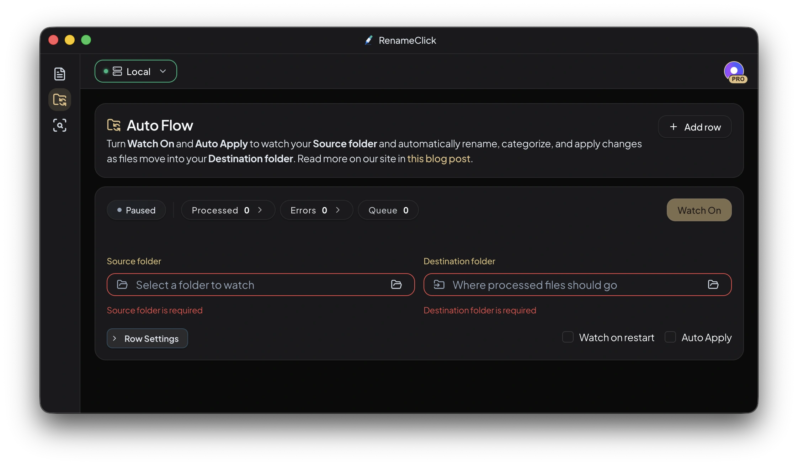Expand the Errors count details
798x466 pixels.
316,210
